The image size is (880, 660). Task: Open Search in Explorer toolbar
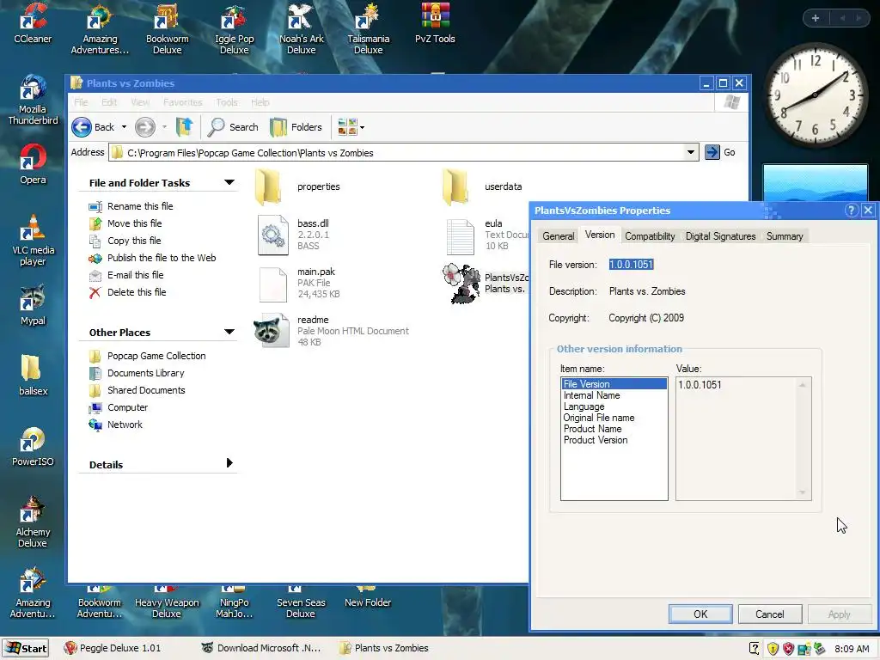[x=232, y=127]
